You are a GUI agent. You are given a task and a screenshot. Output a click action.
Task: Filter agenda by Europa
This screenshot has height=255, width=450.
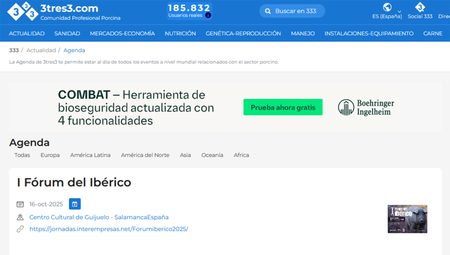coord(50,155)
